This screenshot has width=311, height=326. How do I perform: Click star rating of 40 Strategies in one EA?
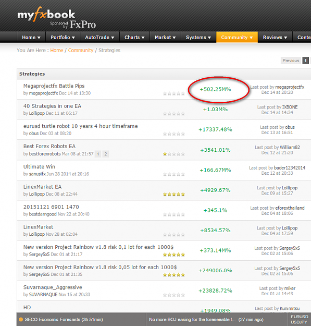(174, 114)
